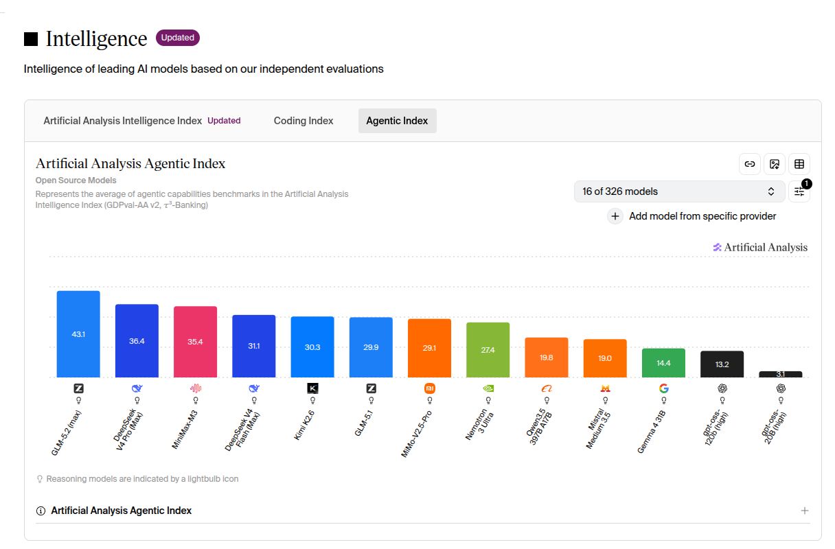Click the Kimi K2.6 bar 30.3

tap(312, 347)
